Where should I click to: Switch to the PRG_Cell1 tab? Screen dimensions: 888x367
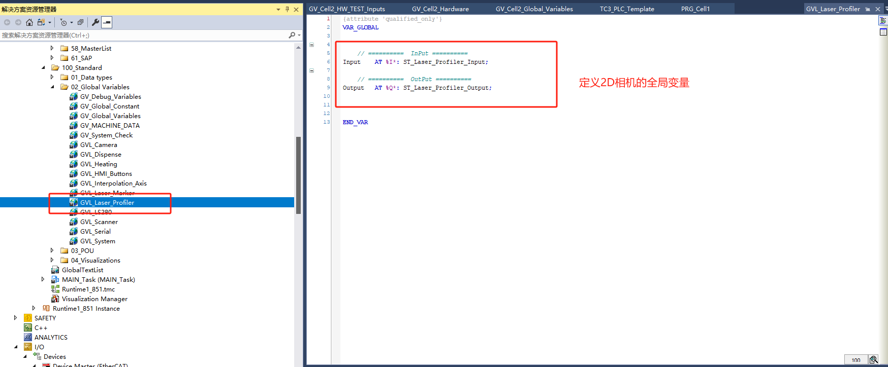[x=695, y=9]
